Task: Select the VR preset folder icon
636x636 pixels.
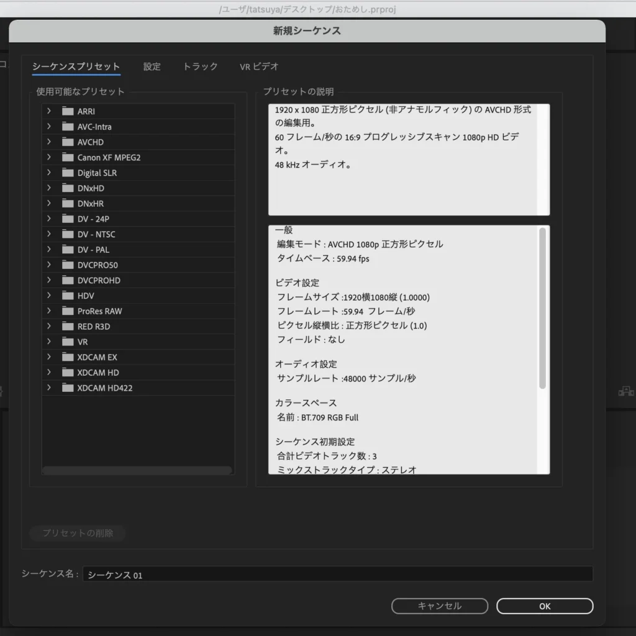Action: [68, 342]
